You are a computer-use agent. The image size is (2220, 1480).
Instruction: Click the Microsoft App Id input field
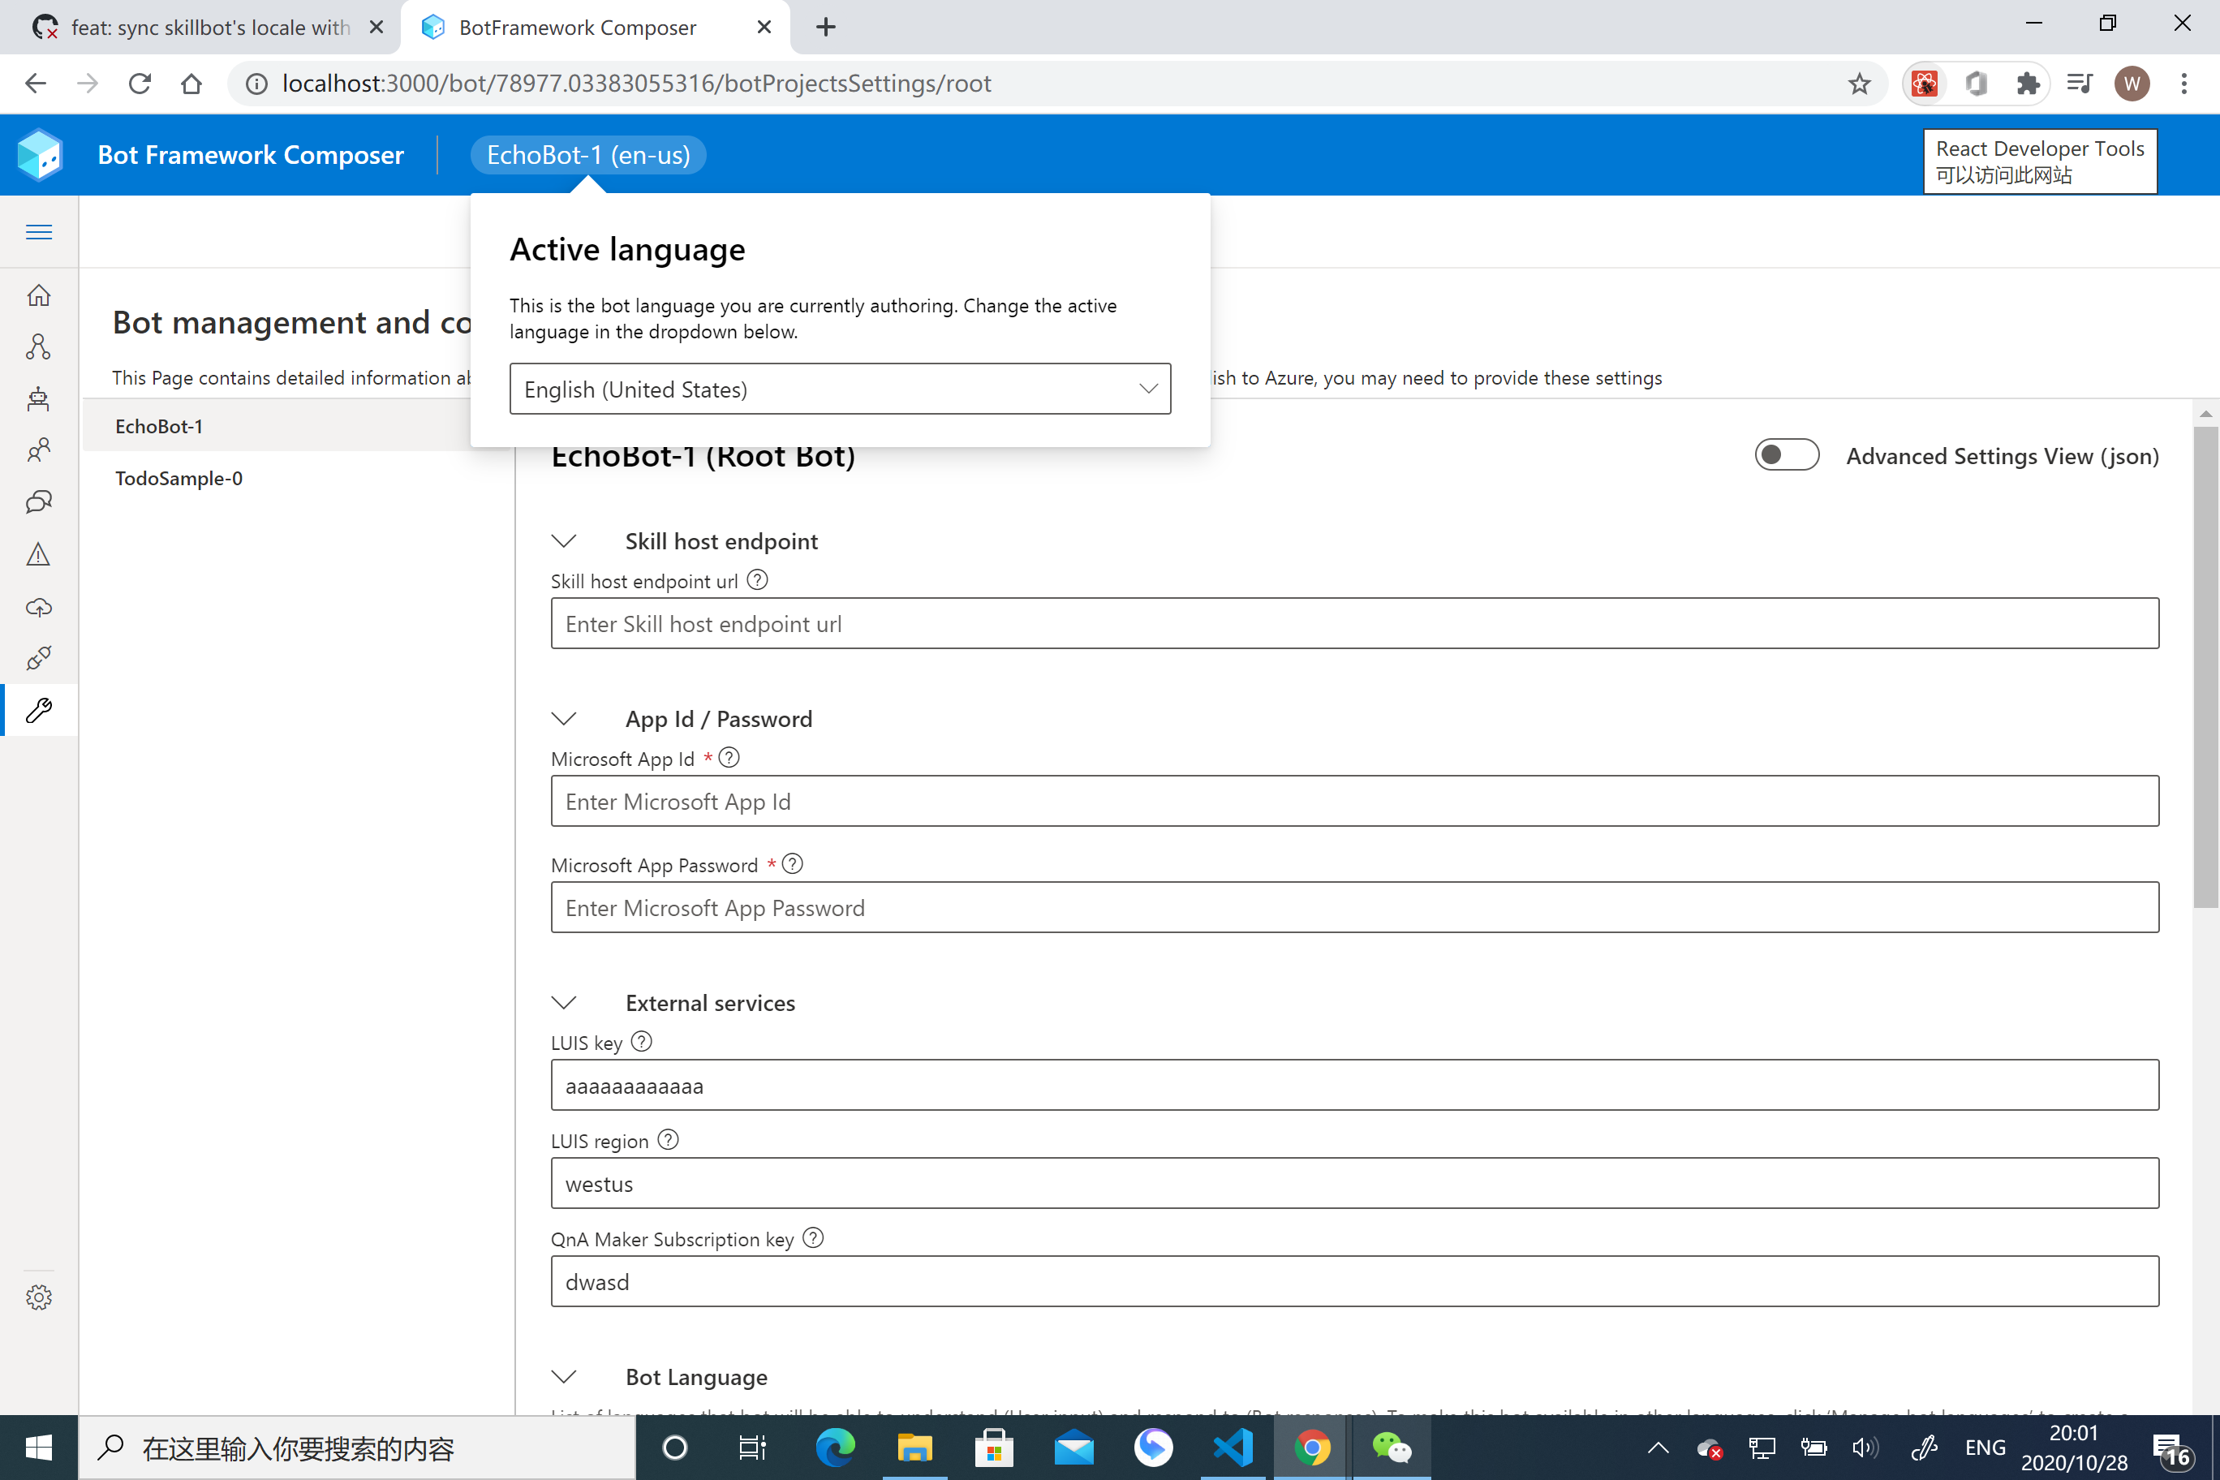[1353, 802]
